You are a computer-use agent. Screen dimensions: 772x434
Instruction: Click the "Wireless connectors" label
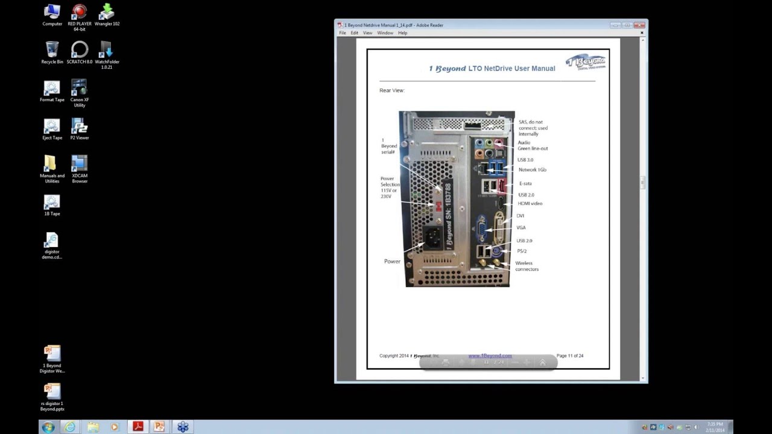click(527, 266)
